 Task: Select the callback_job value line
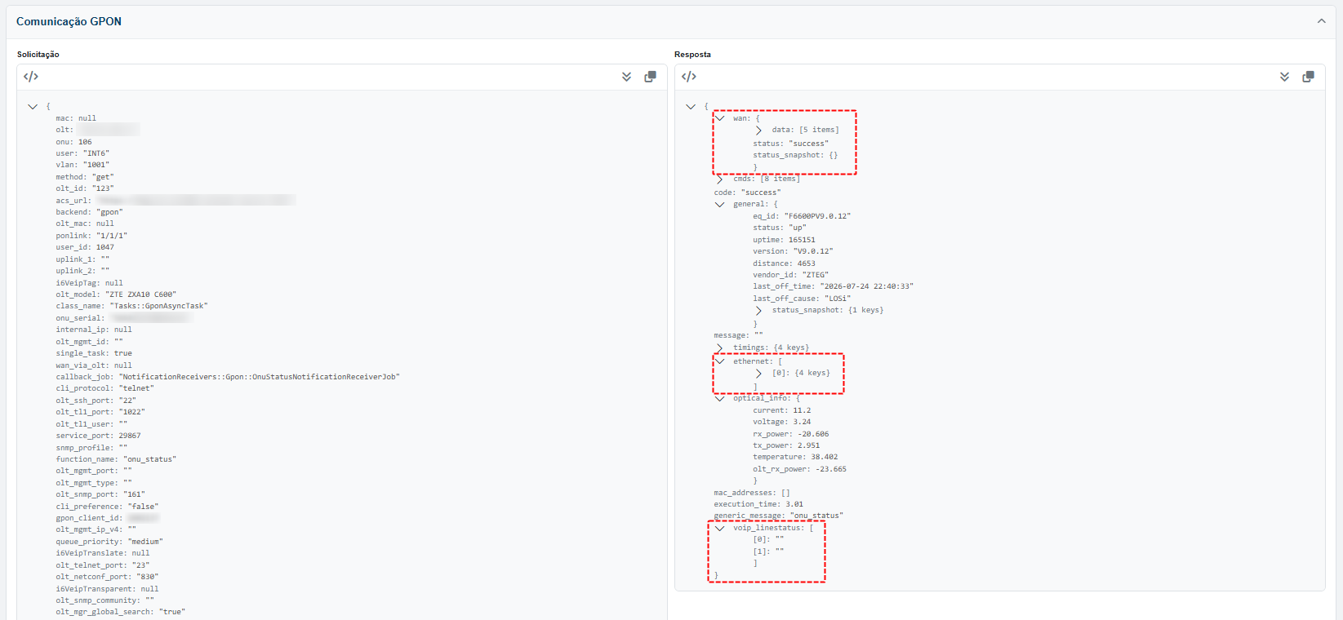click(x=228, y=377)
